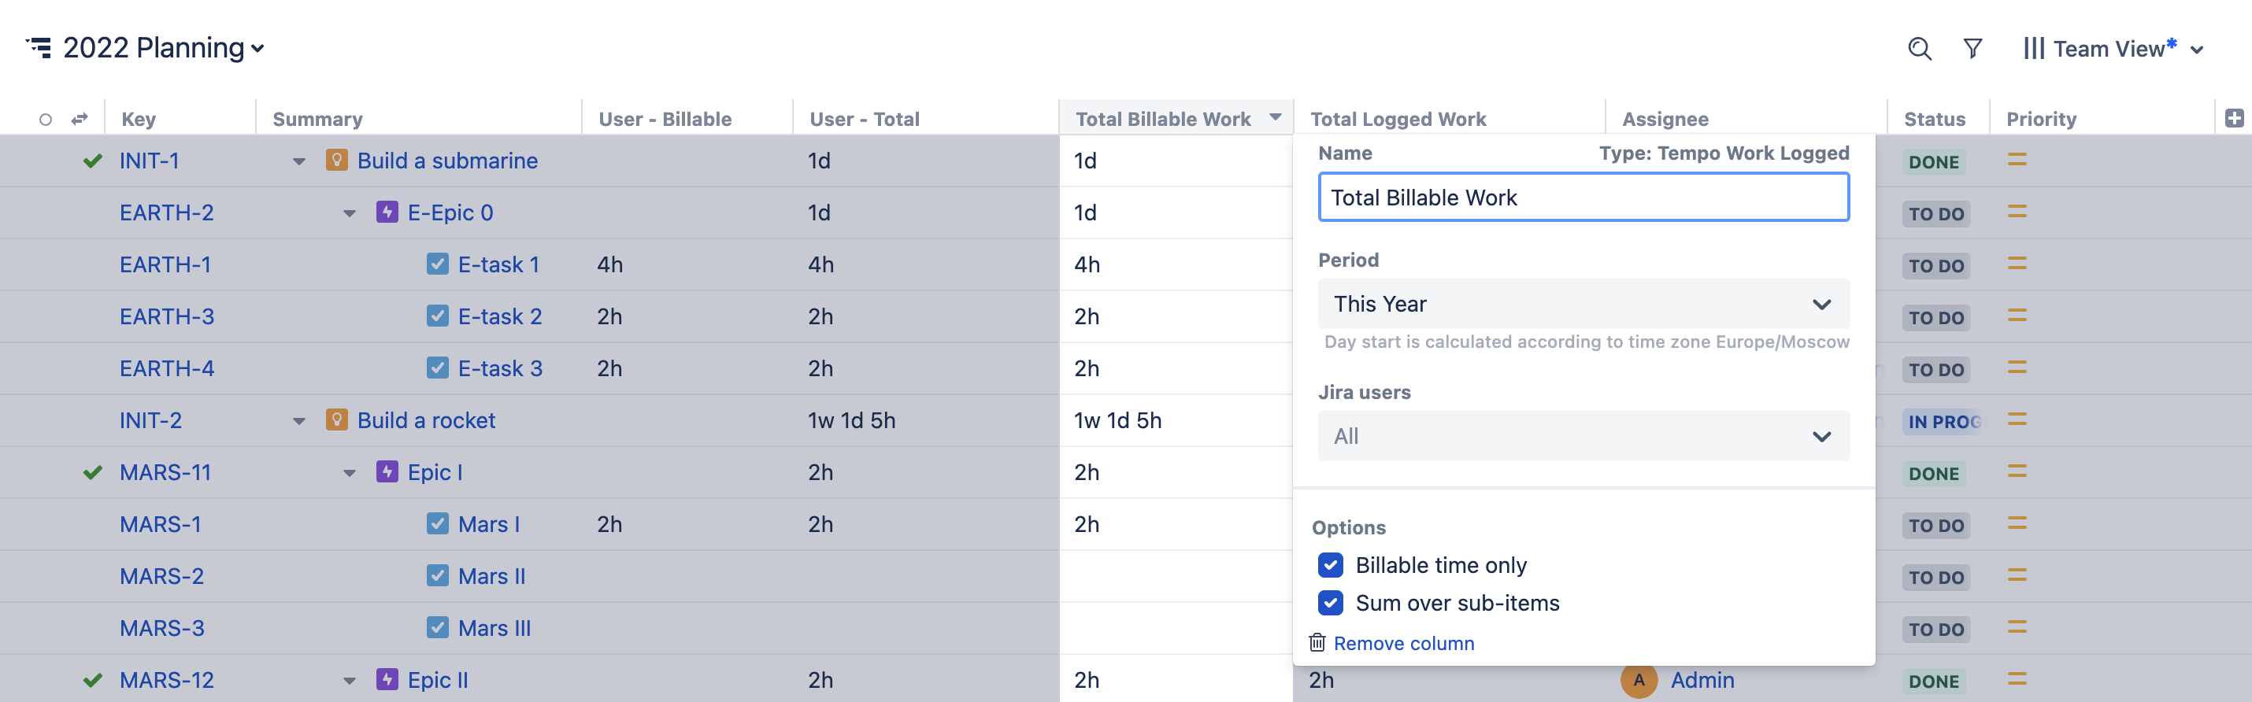The height and width of the screenshot is (702, 2252).
Task: Uncheck Billable time only option
Action: coord(1330,566)
